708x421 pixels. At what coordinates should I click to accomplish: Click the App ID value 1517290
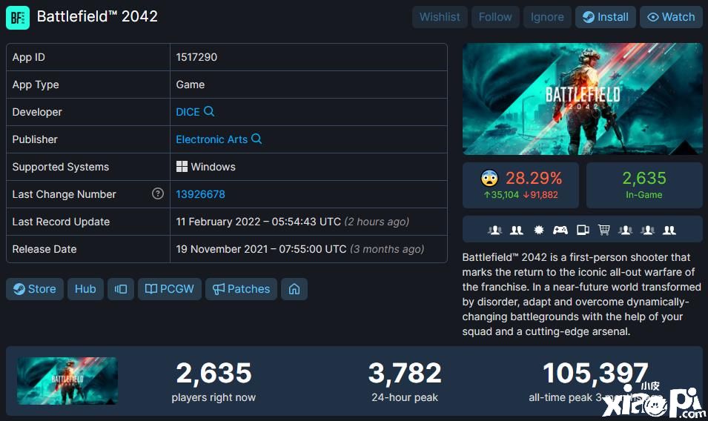click(x=196, y=57)
